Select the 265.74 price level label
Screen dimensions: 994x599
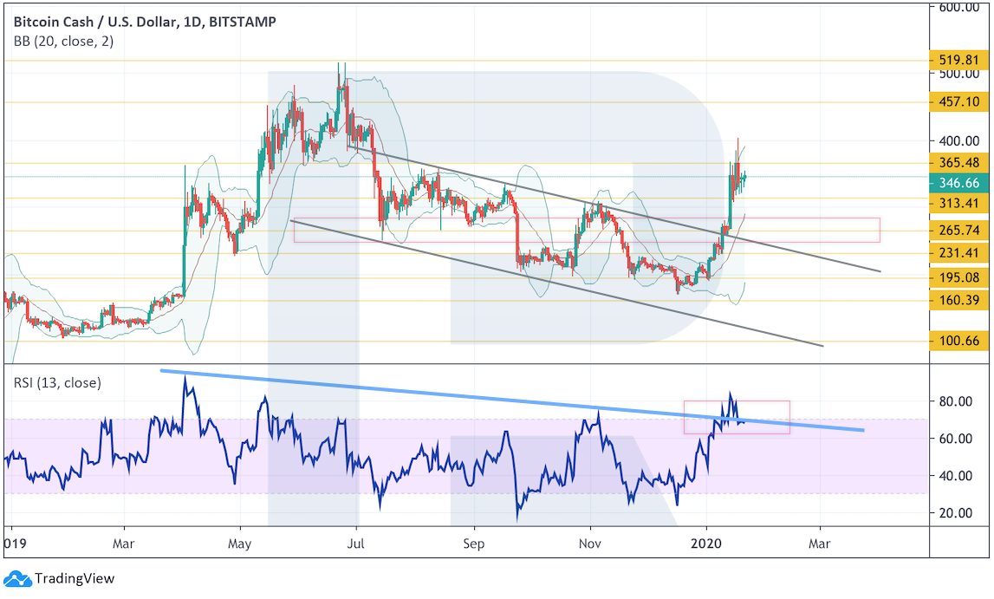coord(959,230)
